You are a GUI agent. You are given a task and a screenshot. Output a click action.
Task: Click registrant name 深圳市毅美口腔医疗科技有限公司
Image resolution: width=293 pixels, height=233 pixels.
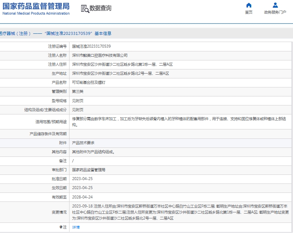click(x=100, y=56)
